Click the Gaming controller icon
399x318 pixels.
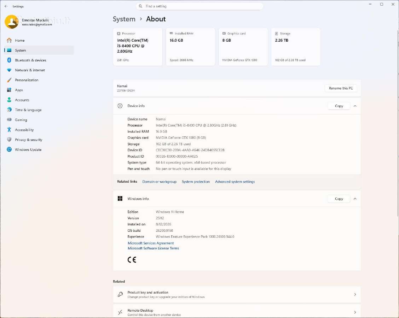coord(9,119)
